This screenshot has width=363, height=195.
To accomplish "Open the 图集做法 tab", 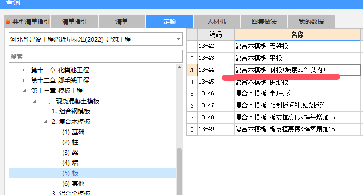I will (264, 22).
